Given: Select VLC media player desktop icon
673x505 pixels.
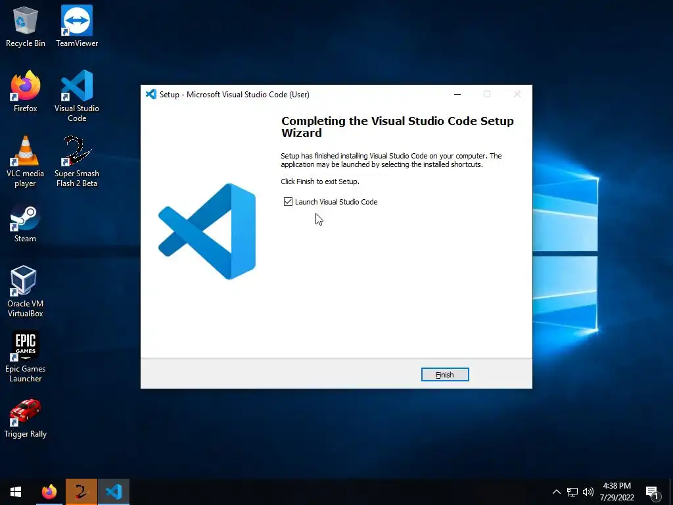Looking at the screenshot, I should click(x=26, y=162).
